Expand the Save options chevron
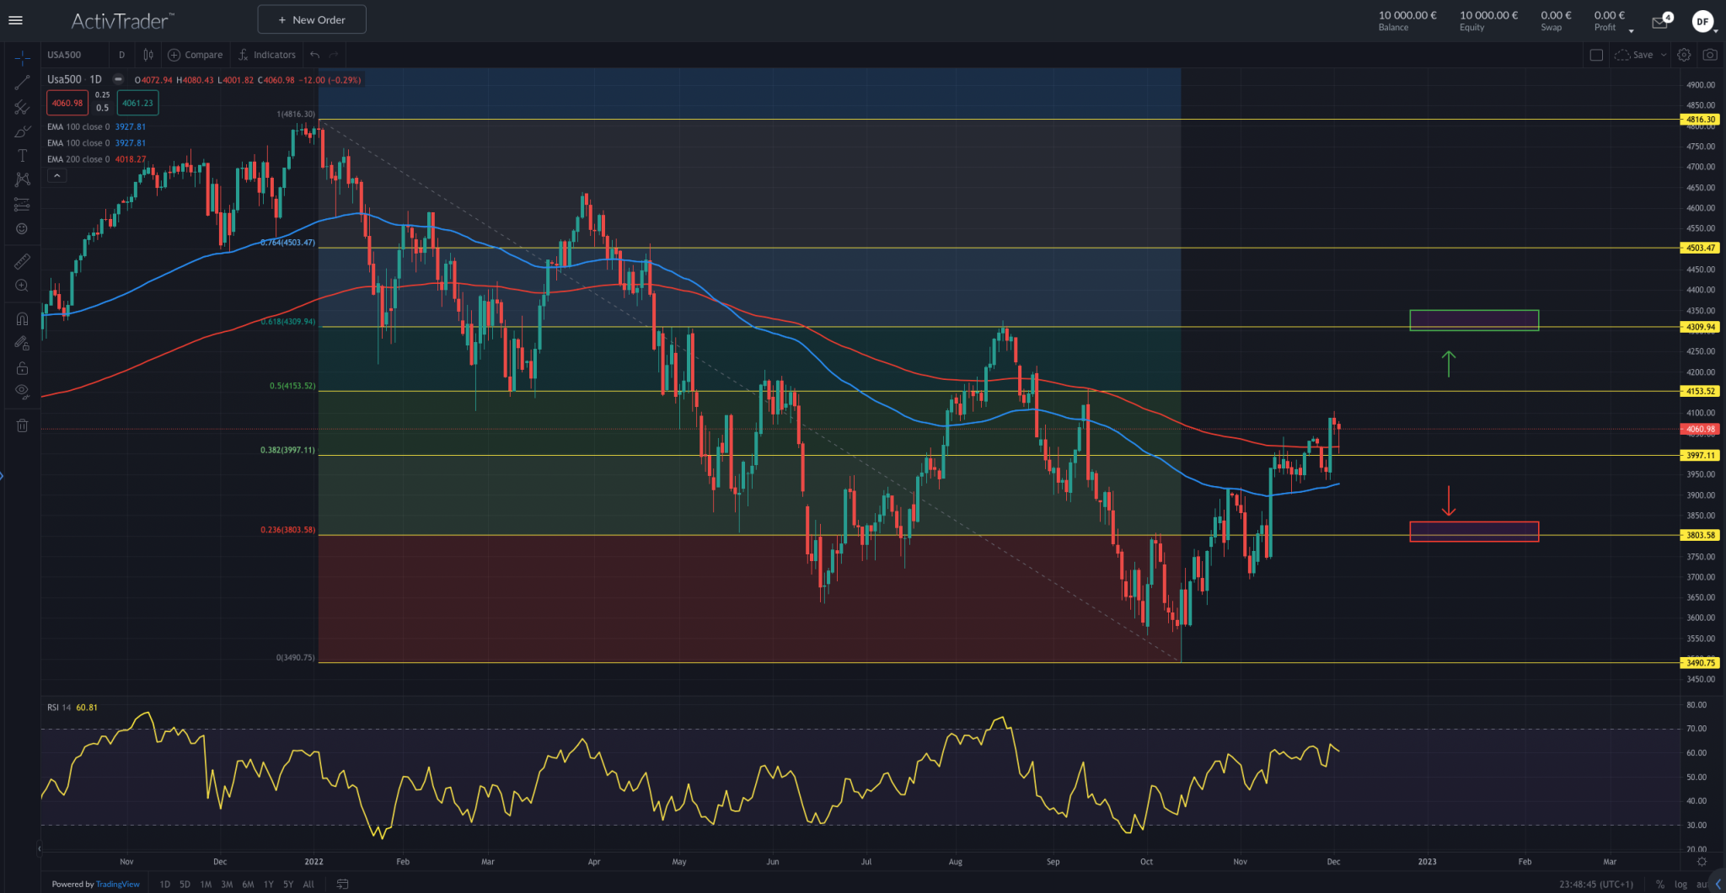 click(1664, 54)
